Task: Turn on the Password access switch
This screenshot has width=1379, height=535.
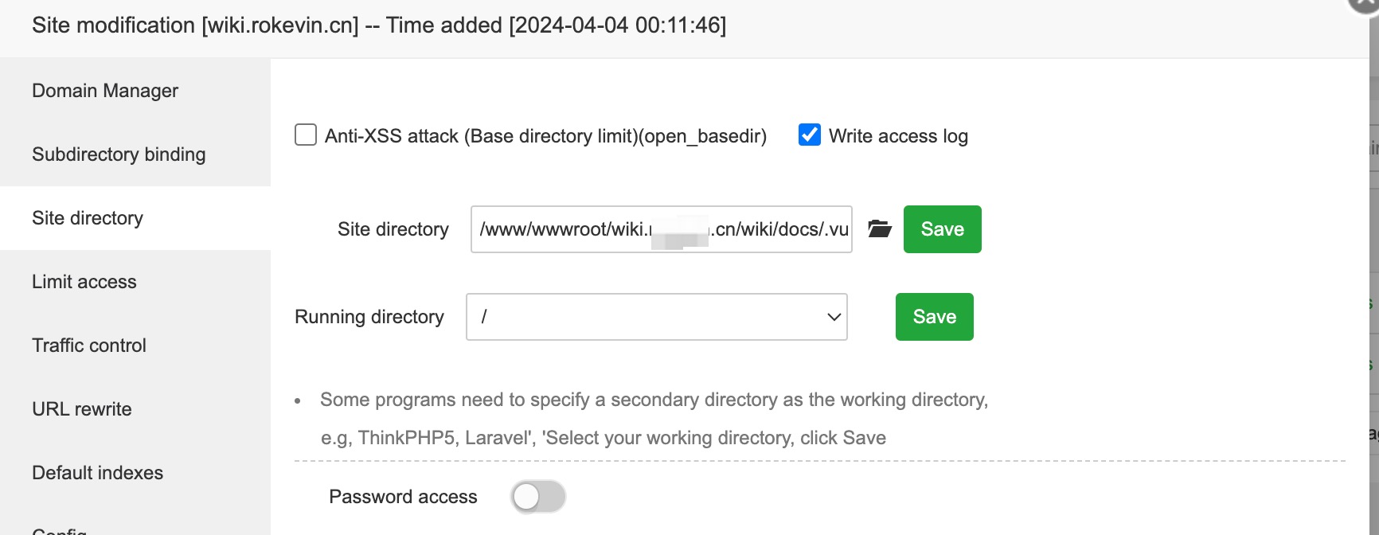Action: coord(538,497)
